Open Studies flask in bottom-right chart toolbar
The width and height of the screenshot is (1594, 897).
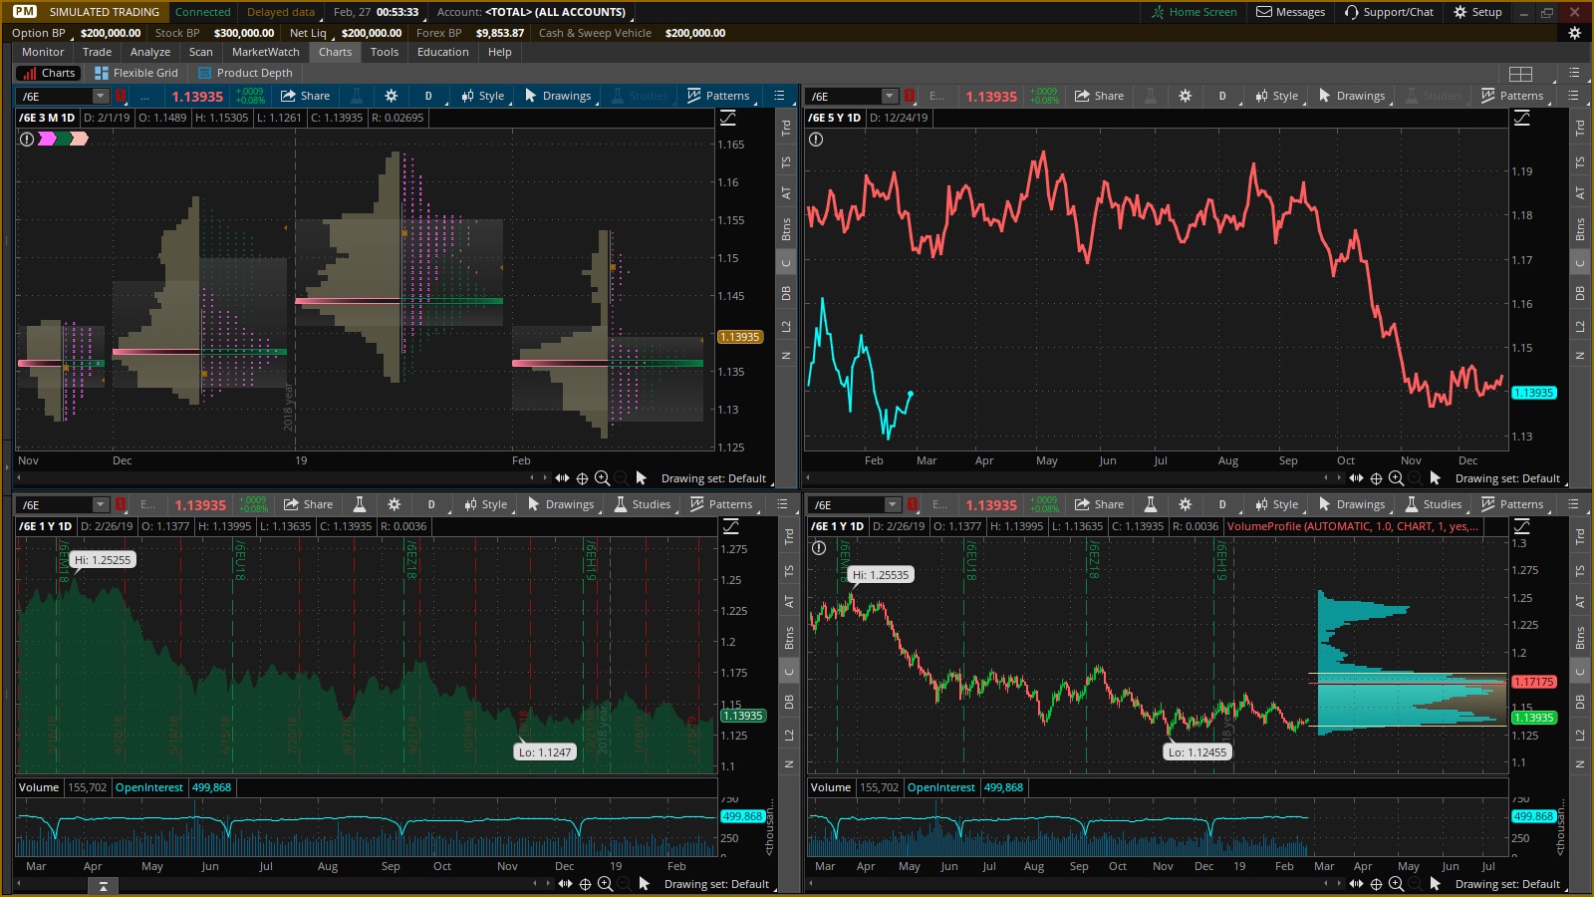1433,504
